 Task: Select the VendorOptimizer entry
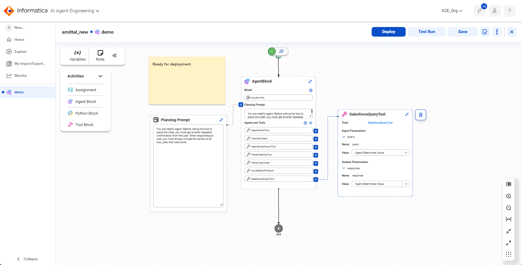click(278, 163)
